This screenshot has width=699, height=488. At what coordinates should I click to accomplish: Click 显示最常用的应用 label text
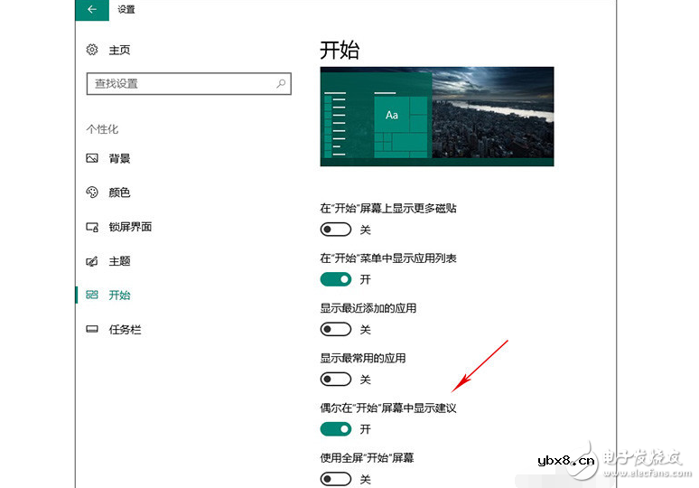(x=363, y=358)
